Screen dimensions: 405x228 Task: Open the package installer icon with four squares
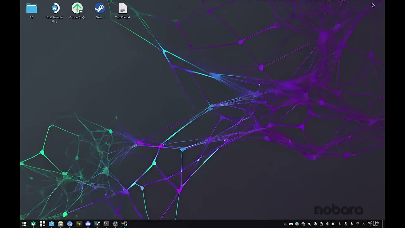tap(42, 224)
